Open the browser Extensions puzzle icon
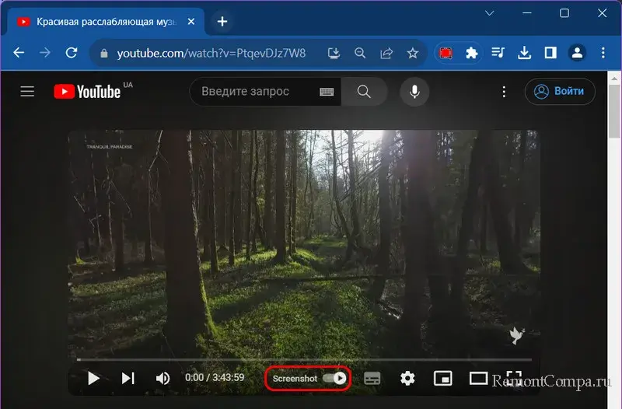The height and width of the screenshot is (409, 622). [471, 53]
